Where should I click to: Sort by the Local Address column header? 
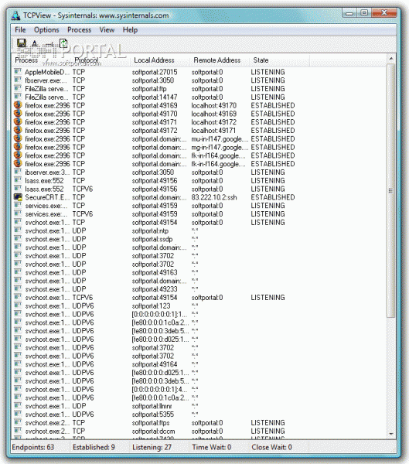pos(160,60)
